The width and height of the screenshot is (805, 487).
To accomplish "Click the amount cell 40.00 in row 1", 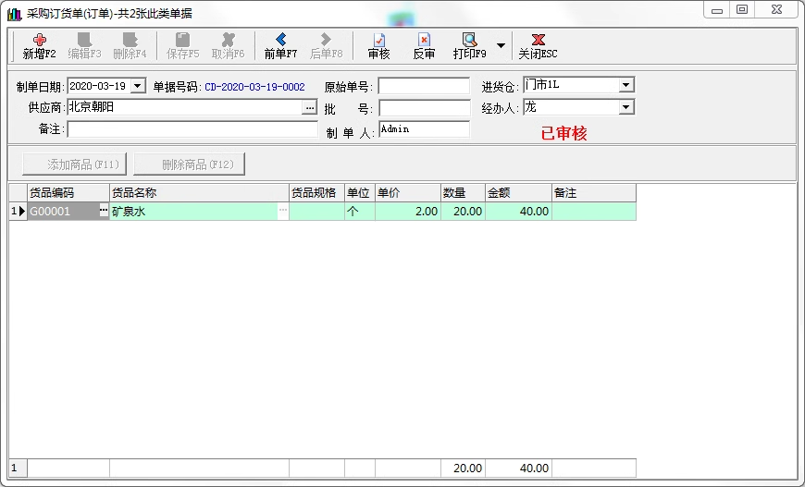I will click(518, 212).
